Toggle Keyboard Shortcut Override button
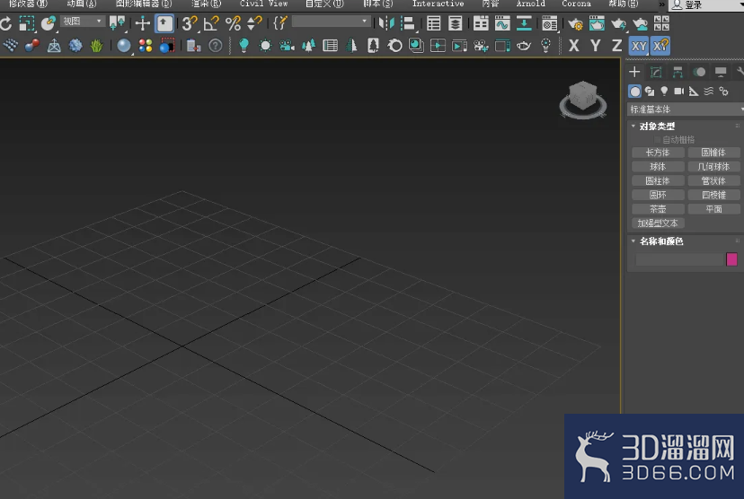 (x=164, y=23)
